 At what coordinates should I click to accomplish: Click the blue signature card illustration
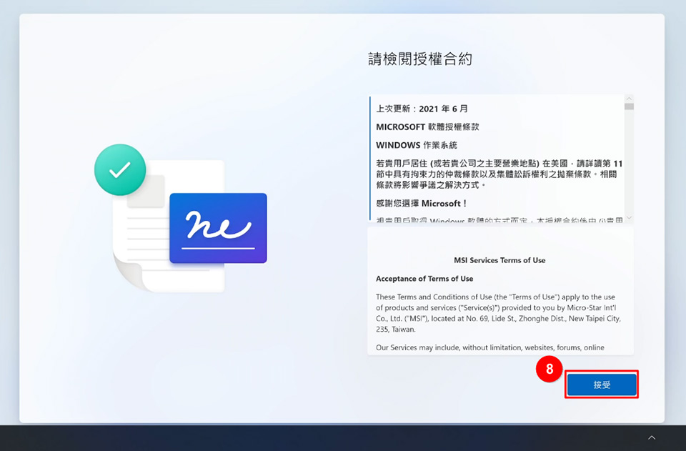218,228
